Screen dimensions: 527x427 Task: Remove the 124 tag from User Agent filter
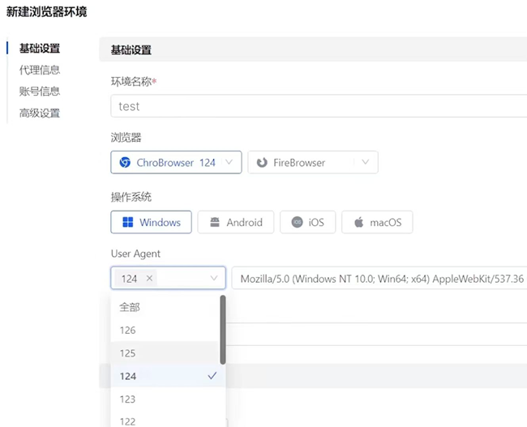click(x=149, y=278)
